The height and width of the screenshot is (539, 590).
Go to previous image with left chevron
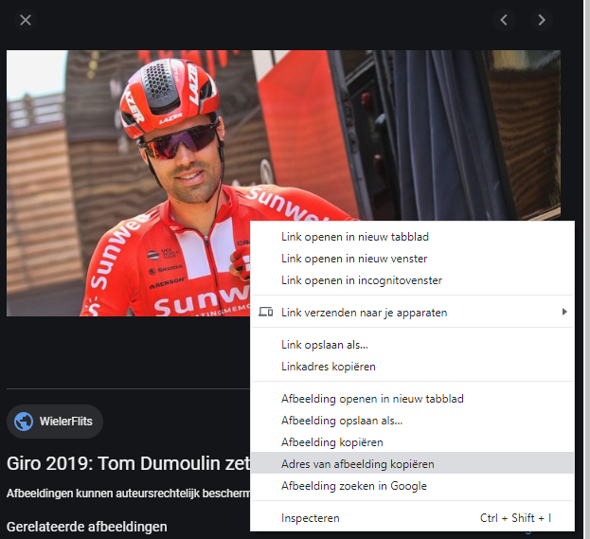[x=504, y=20]
